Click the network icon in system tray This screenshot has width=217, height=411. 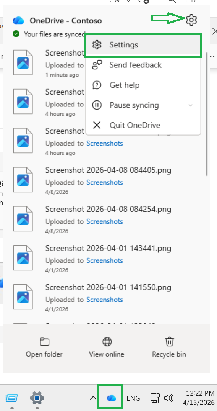[155, 398]
